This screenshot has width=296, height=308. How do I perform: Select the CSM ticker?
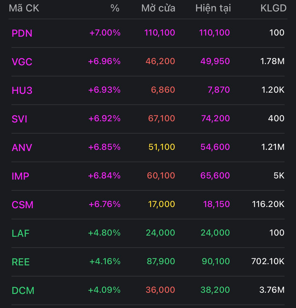pyautogui.click(x=23, y=205)
